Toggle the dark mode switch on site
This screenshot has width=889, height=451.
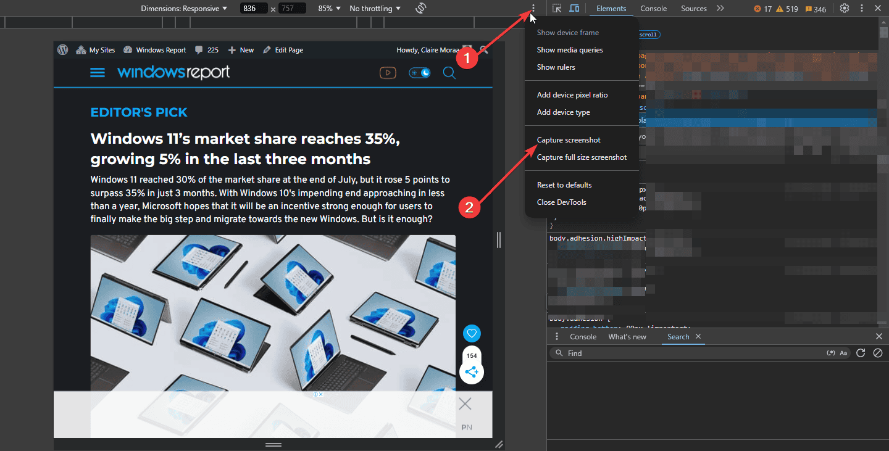point(421,73)
